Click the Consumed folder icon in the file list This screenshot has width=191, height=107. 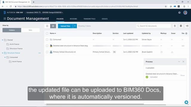point(51,40)
